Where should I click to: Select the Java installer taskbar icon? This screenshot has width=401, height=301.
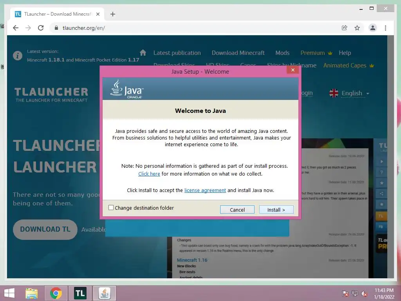(104, 293)
